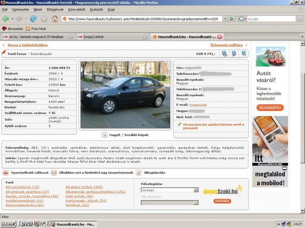
Task: Click the Ford Focus car photo
Action: point(125,95)
